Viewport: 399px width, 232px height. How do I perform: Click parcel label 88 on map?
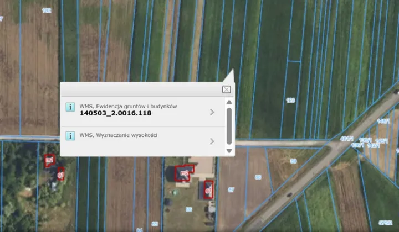[258, 177]
